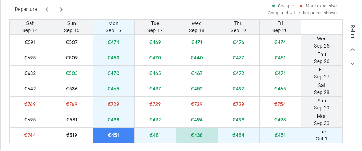Image resolution: width=362 pixels, height=151 pixels.
Task: Click the Mon Sep 16 departure column header
Action: [113, 27]
